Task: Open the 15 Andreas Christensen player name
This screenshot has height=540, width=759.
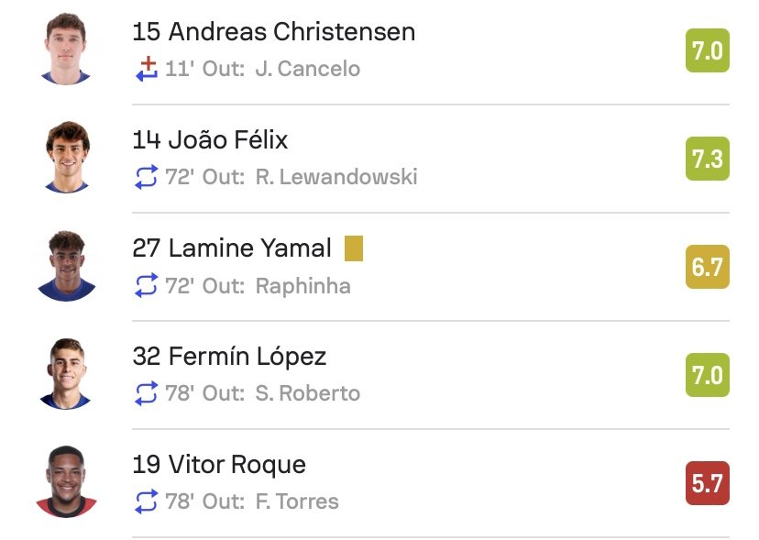Action: 273,32
